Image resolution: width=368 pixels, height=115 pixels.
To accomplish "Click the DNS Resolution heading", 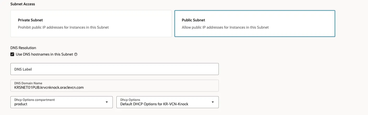I will [23, 48].
